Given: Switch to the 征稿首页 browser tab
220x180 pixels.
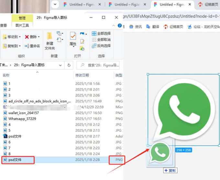Looking at the screenshot, I should pyautogui.click(x=208, y=5).
